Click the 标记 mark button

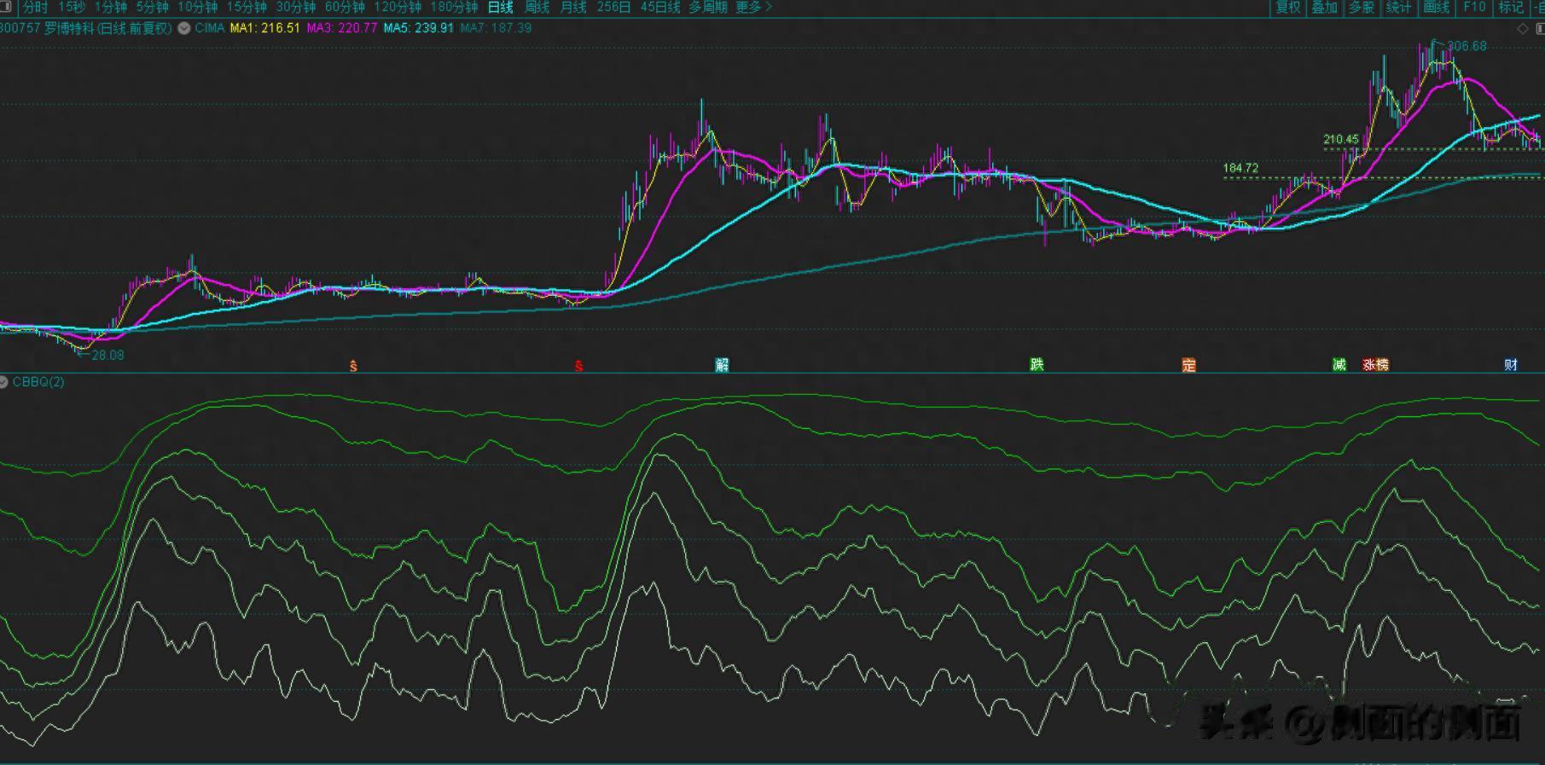[1511, 7]
